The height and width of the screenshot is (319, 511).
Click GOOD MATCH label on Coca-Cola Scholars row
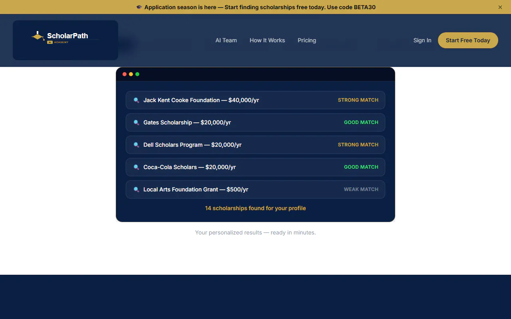[361, 167]
